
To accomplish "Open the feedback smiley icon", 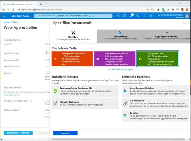I will point(151,16).
